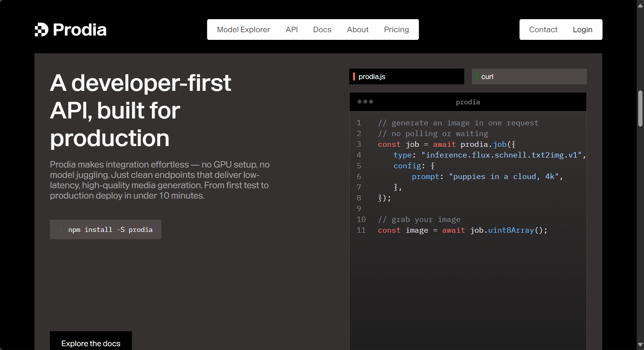Click the Explore the docs button
Viewport: 644px width, 350px height.
[x=91, y=341]
